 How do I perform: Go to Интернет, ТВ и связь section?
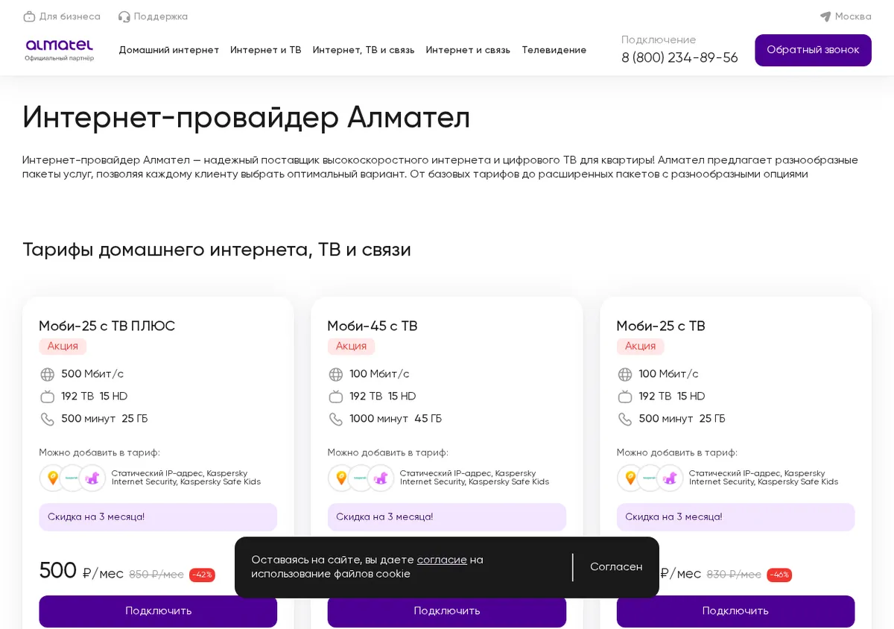pyautogui.click(x=364, y=50)
